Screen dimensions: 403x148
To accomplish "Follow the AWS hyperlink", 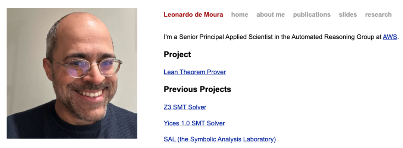I will (390, 37).
